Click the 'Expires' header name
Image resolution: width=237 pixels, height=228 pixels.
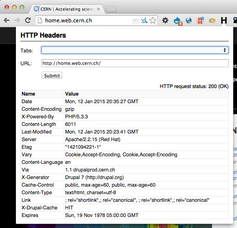point(30,215)
